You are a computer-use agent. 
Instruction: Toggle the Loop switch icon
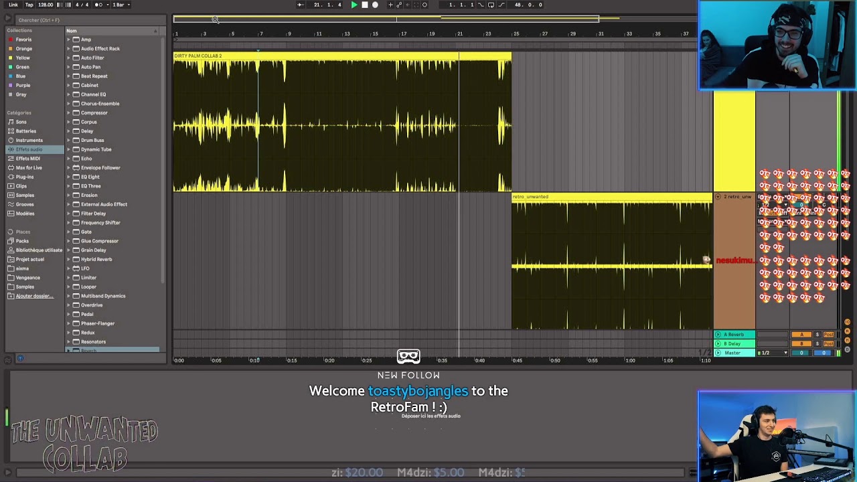(491, 5)
